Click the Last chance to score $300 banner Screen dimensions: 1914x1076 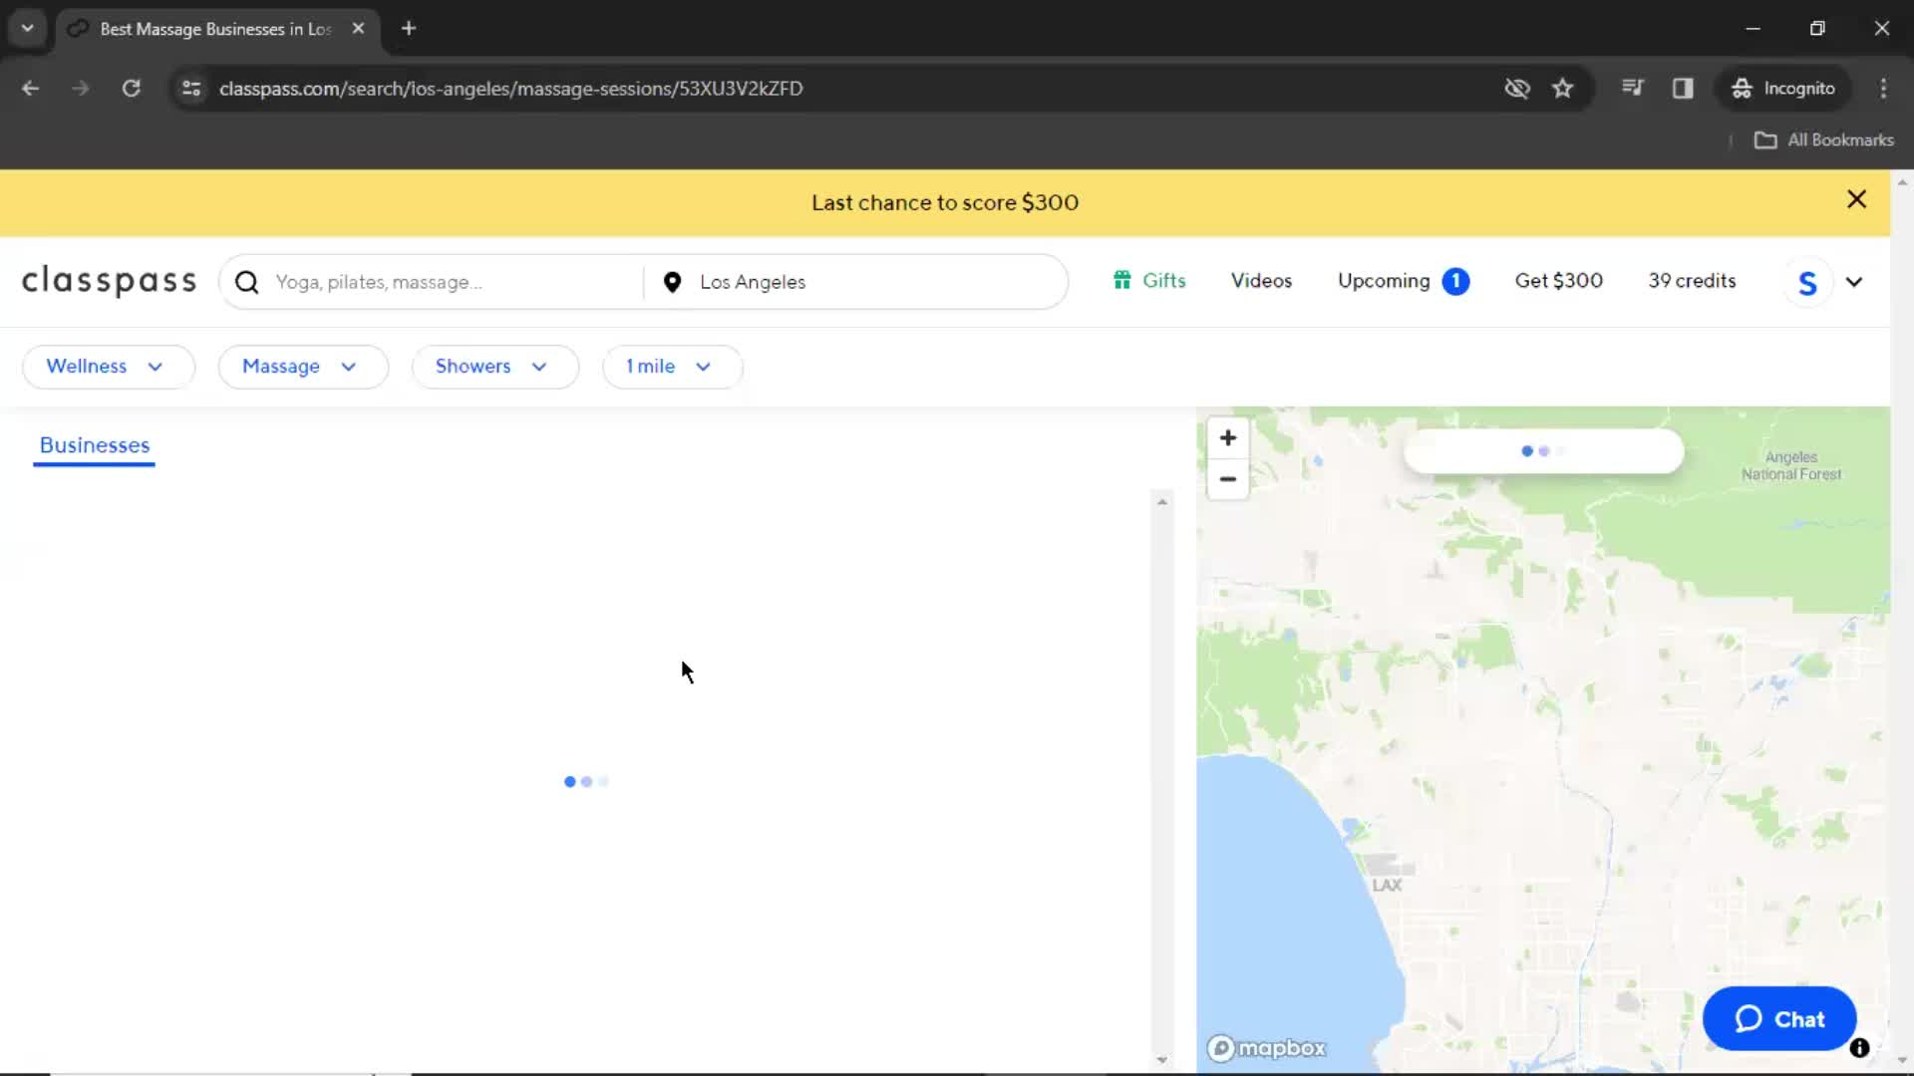tap(945, 202)
